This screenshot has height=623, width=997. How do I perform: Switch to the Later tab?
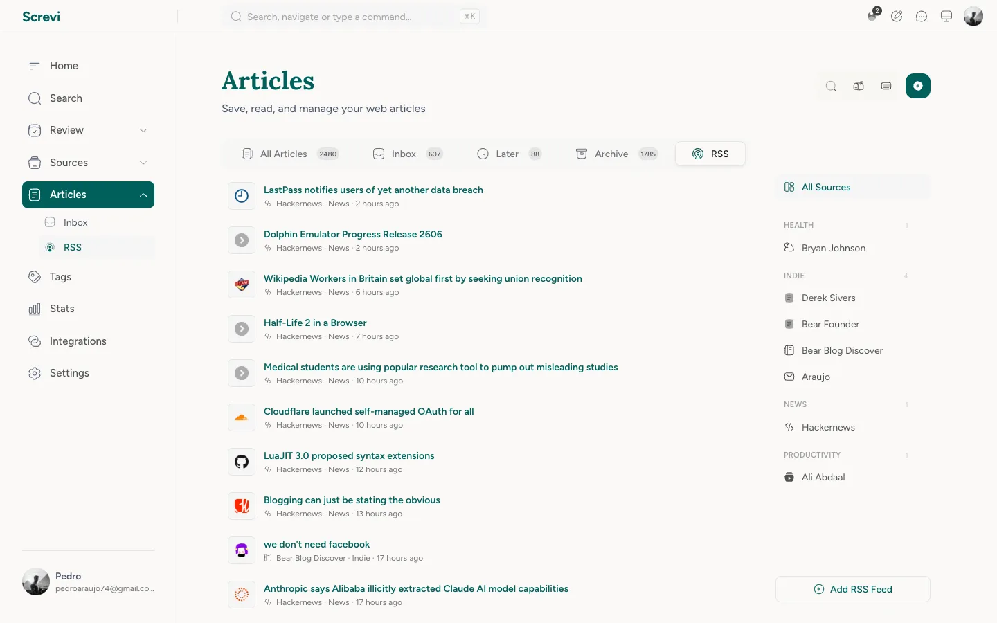(x=510, y=154)
